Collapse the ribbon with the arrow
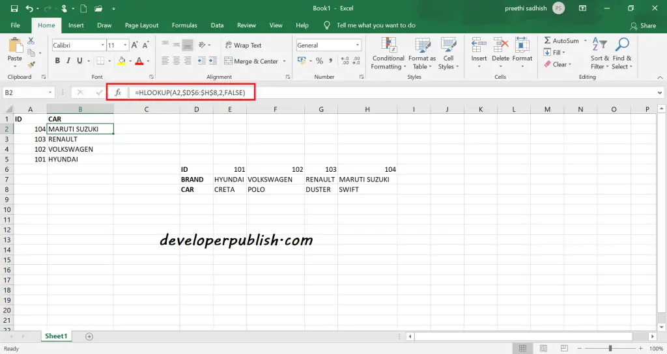The height and width of the screenshot is (354, 667). tap(660, 77)
